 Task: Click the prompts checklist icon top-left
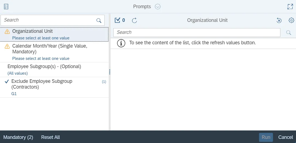point(6,7)
